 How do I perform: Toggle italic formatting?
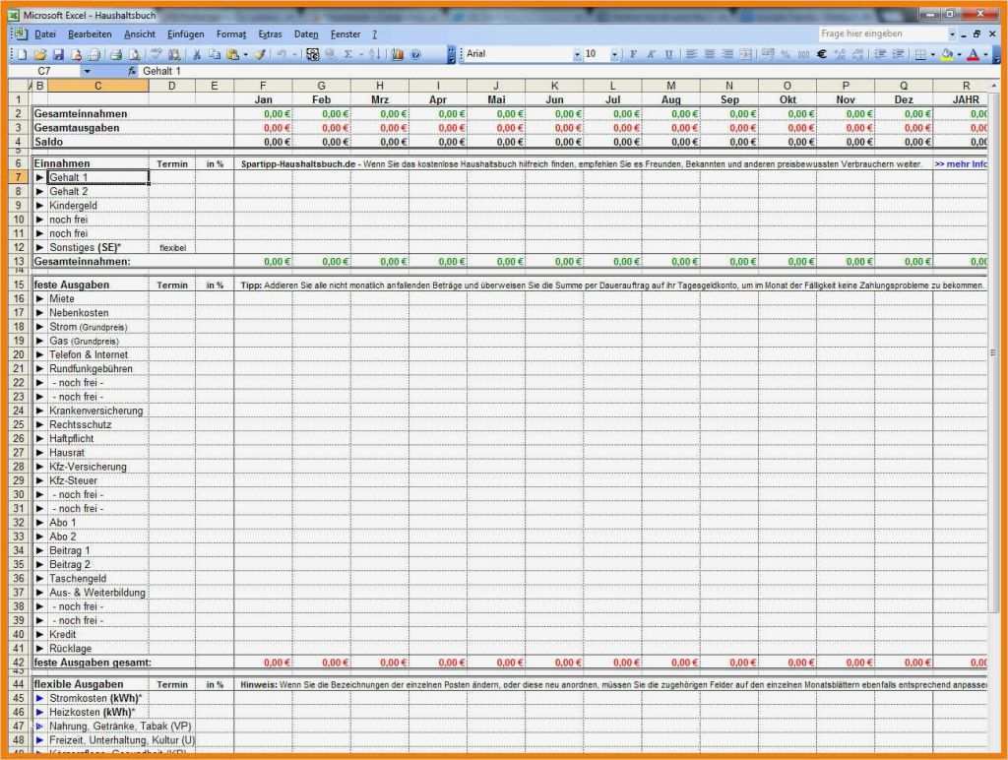point(652,53)
